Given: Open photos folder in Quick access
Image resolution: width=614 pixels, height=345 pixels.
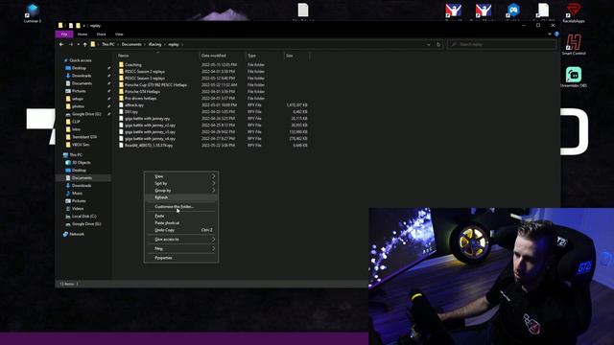Looking at the screenshot, I should click(x=78, y=106).
